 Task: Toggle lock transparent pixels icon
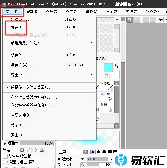coord(22,150)
